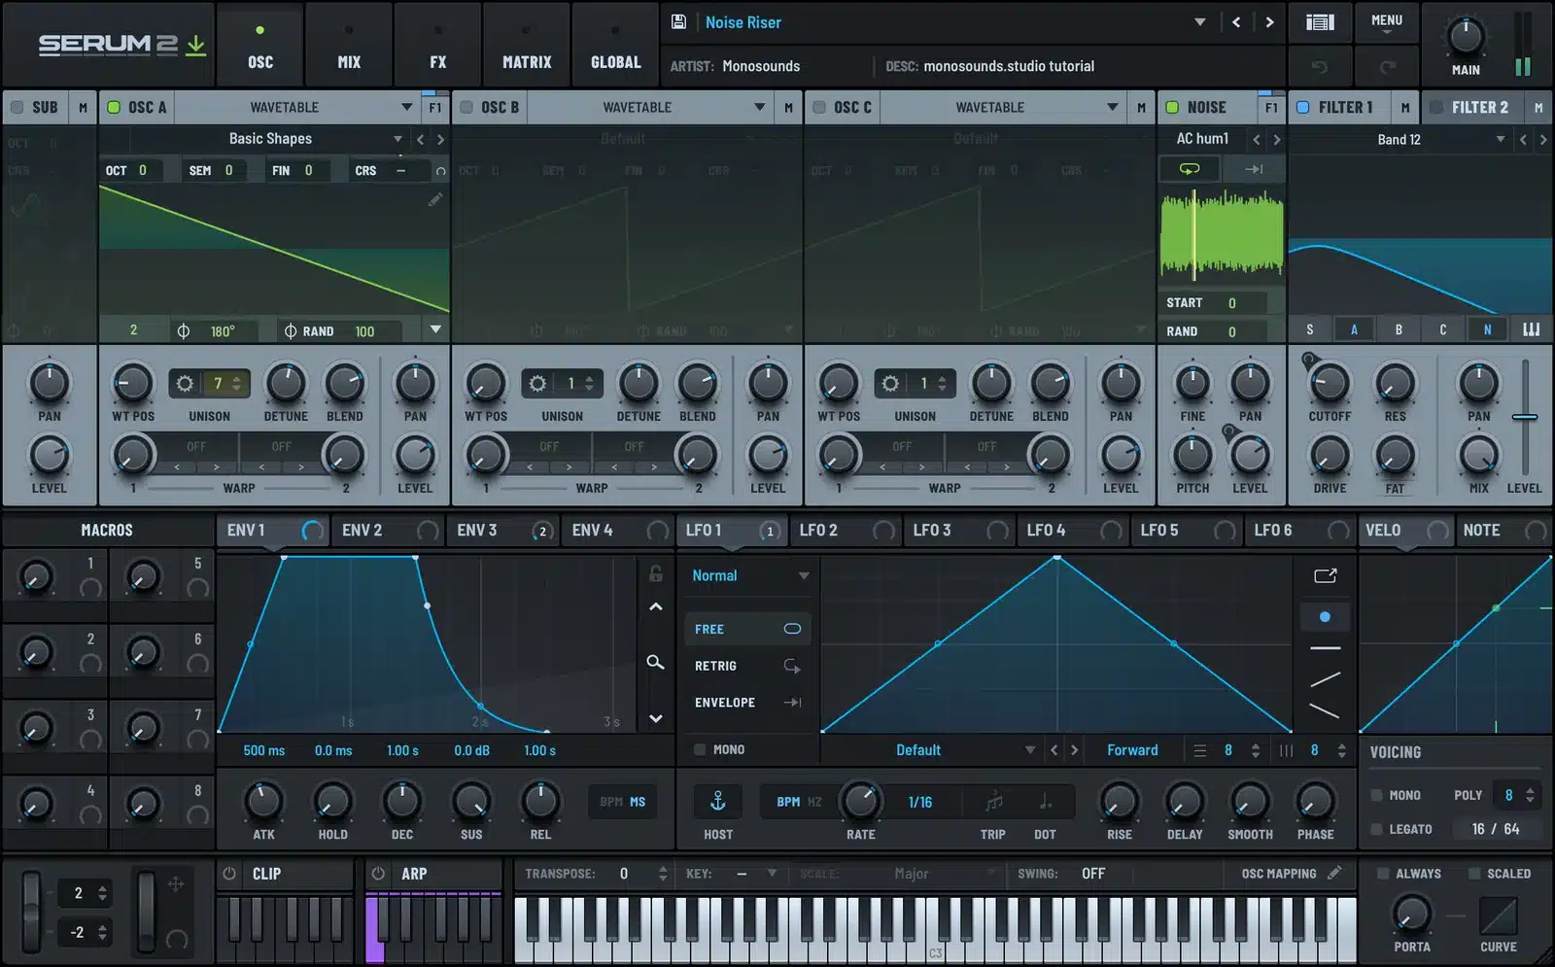Click the noise one-shot arrow icon
Viewport: 1555px width, 967px height.
click(x=1254, y=169)
